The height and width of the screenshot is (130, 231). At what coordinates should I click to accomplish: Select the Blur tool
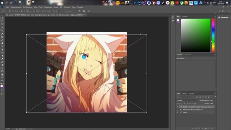click(2, 56)
